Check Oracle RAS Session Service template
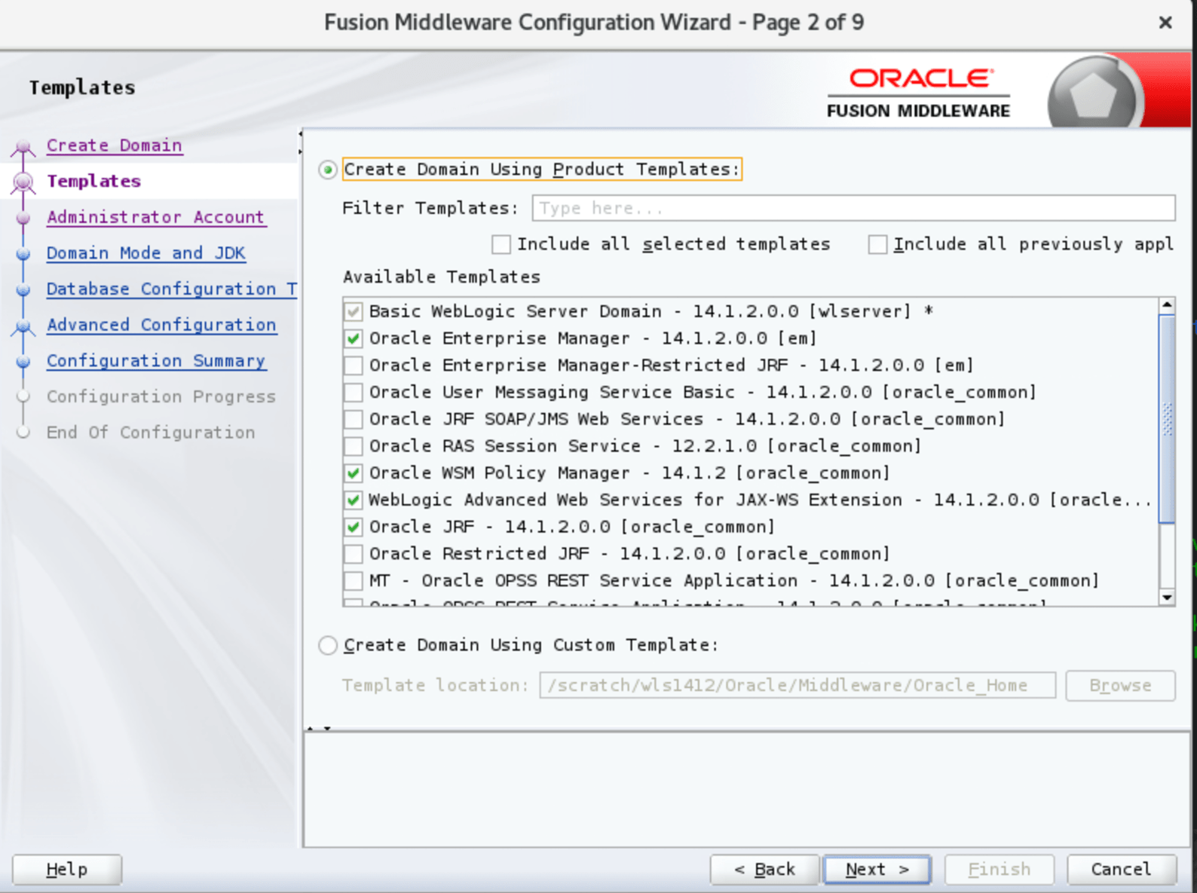 click(x=353, y=447)
